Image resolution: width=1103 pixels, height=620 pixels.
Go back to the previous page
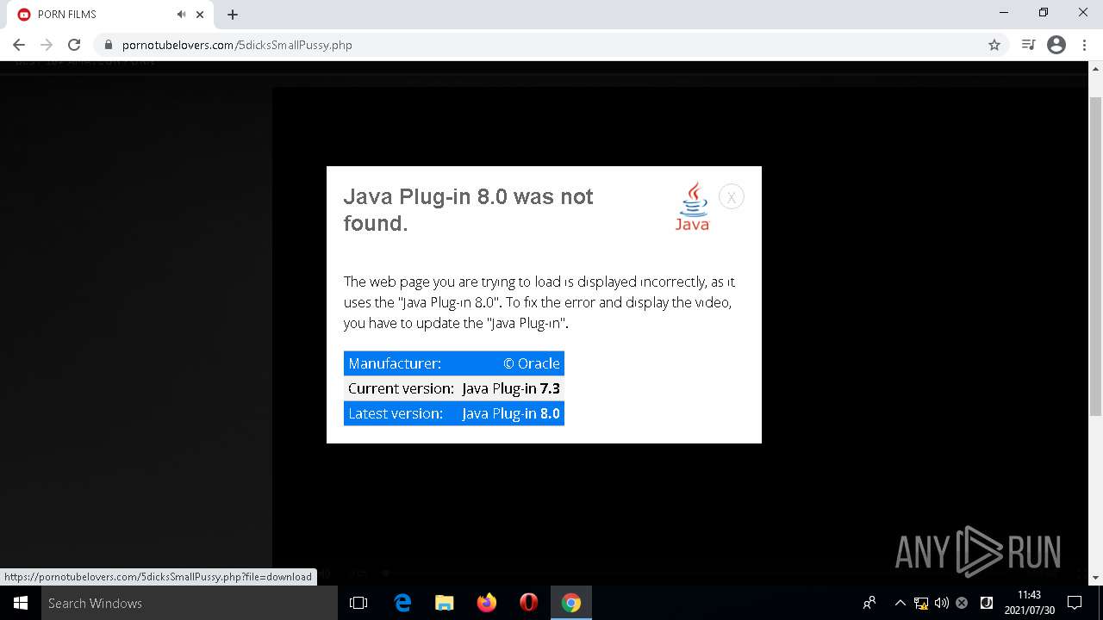(19, 45)
